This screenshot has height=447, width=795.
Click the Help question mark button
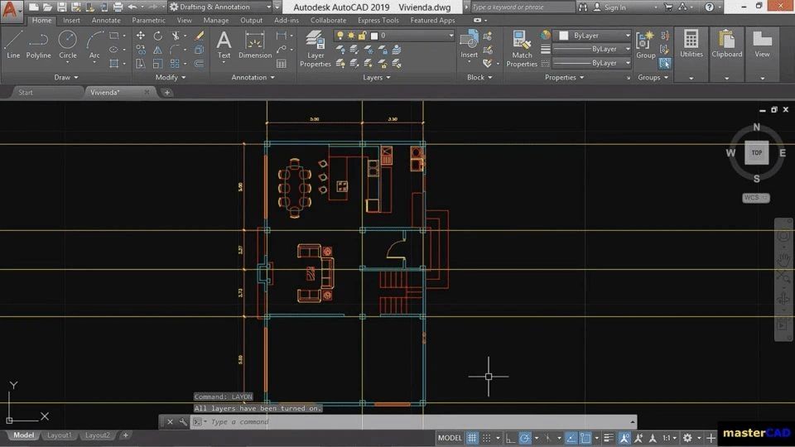(x=710, y=7)
